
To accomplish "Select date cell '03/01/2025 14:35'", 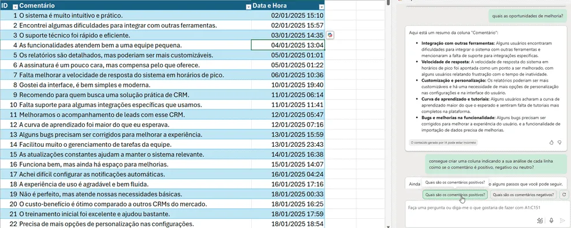I will (288, 35).
